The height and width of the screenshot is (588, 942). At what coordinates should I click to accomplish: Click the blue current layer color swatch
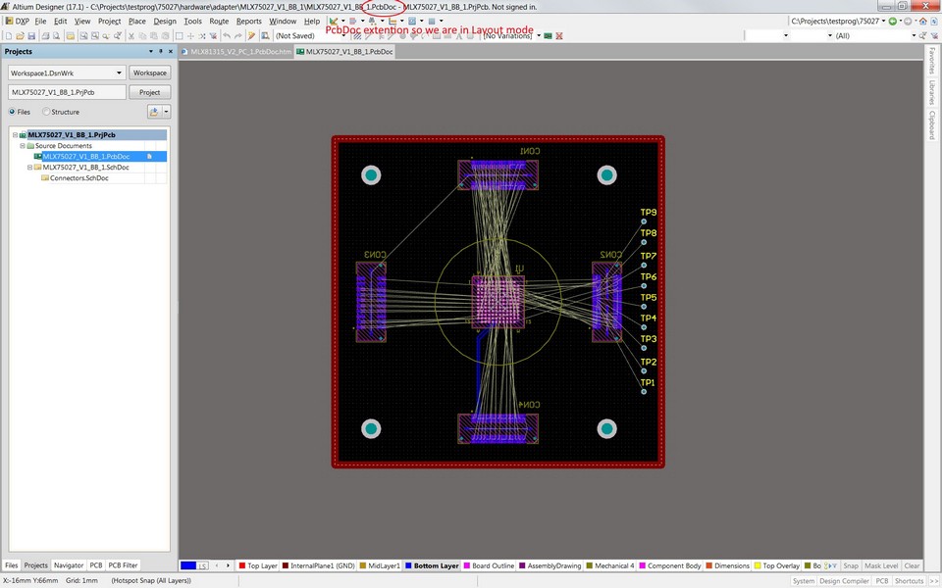(188, 565)
